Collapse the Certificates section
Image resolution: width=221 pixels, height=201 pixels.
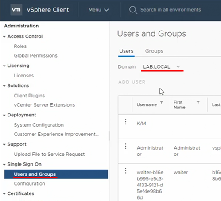4,194
